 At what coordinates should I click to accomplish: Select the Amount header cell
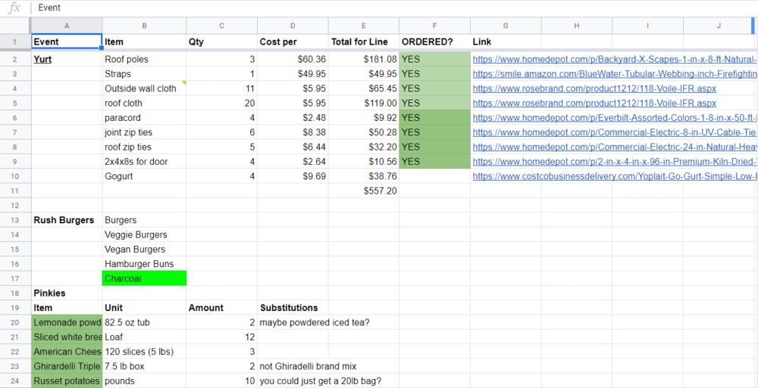click(x=221, y=307)
